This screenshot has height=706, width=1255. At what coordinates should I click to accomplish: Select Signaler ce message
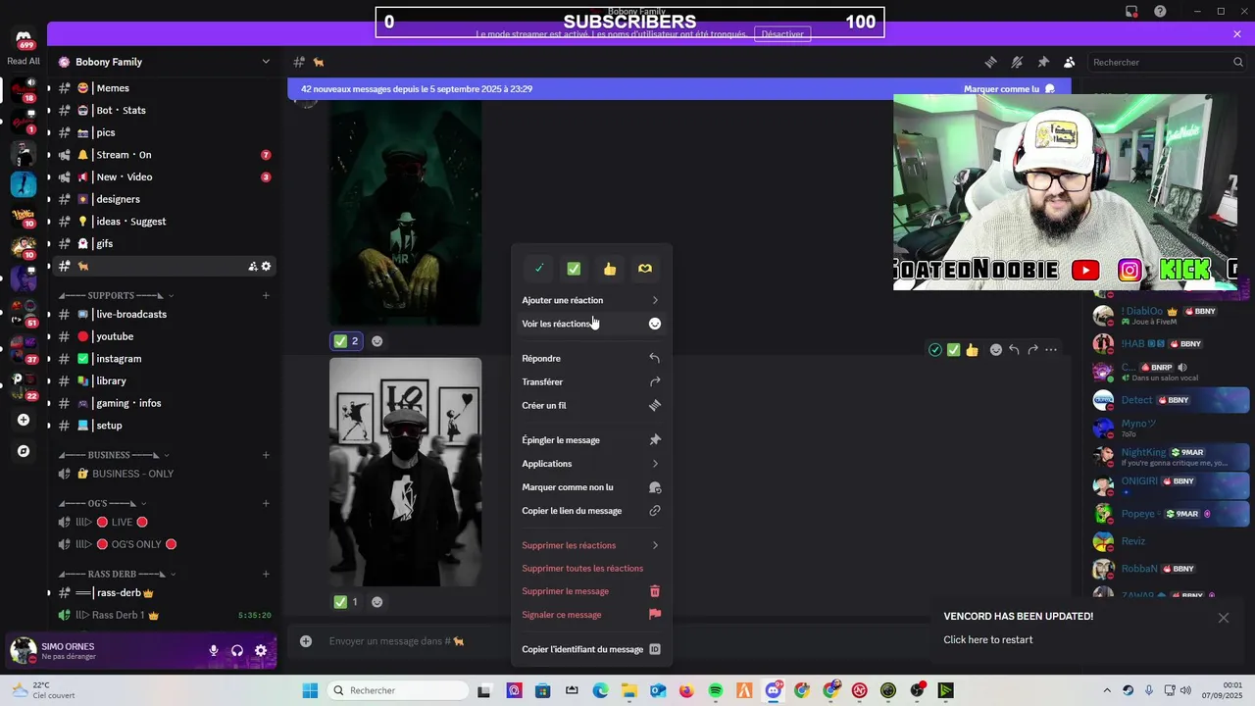click(590, 615)
